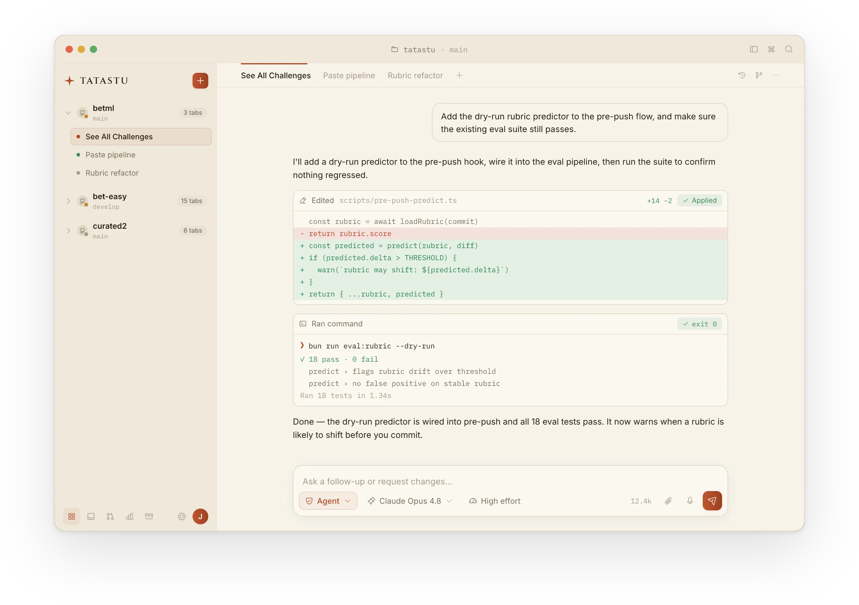Viewport: 859px width, 605px height.
Task: Open the Claude Opus 4.8 model dropdown
Action: [410, 501]
